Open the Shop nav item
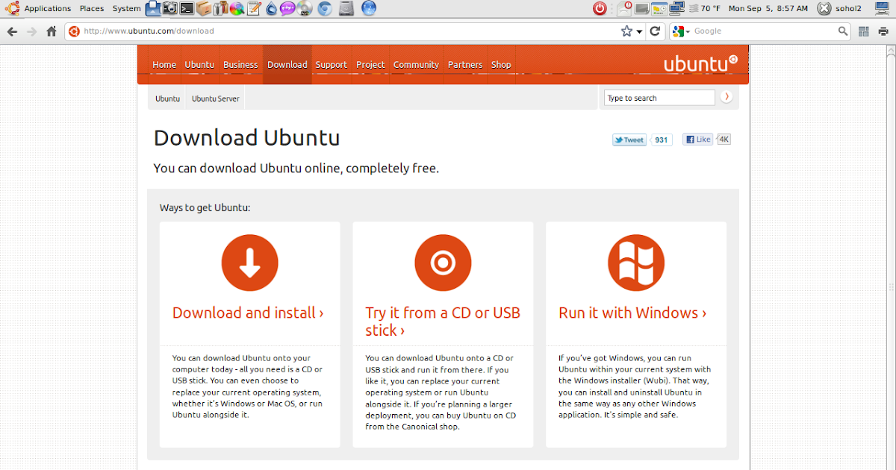Image resolution: width=896 pixels, height=470 pixels. (501, 65)
